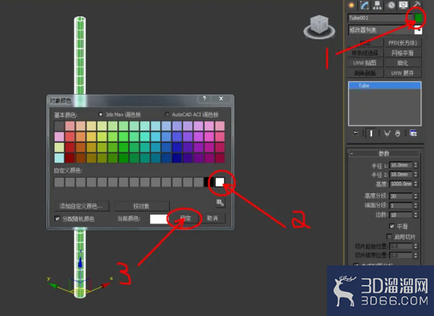Viewport: 434px width, 316px height.
Task: Click the green object color swatch beside Tube001
Action: tap(418, 18)
